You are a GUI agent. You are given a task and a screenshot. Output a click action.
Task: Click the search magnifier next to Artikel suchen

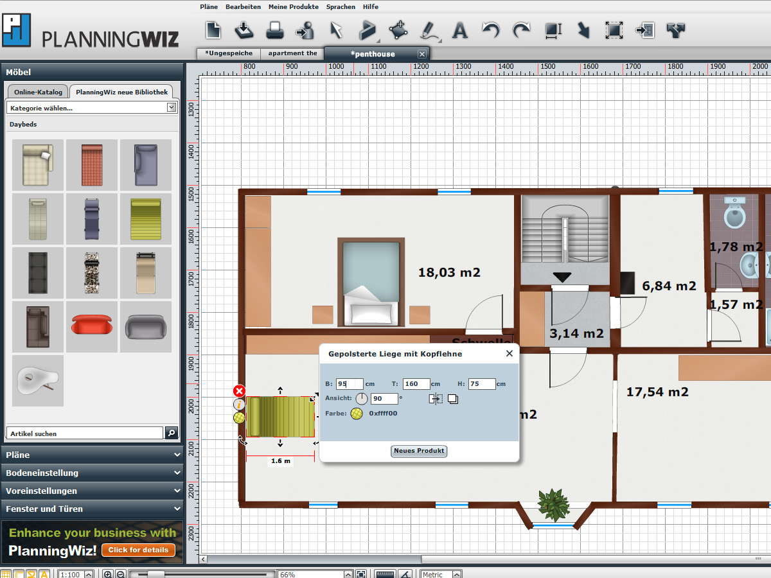[x=171, y=433]
